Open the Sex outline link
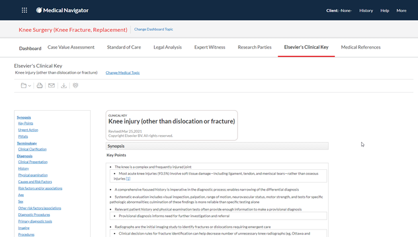This screenshot has height=237, width=418. [x=20, y=202]
